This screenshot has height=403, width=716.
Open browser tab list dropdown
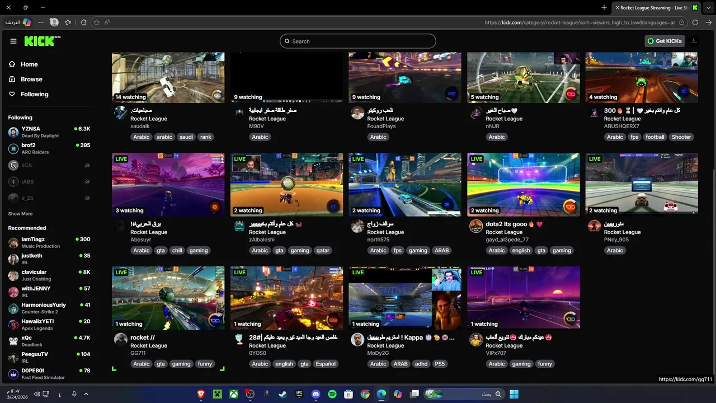(708, 7)
